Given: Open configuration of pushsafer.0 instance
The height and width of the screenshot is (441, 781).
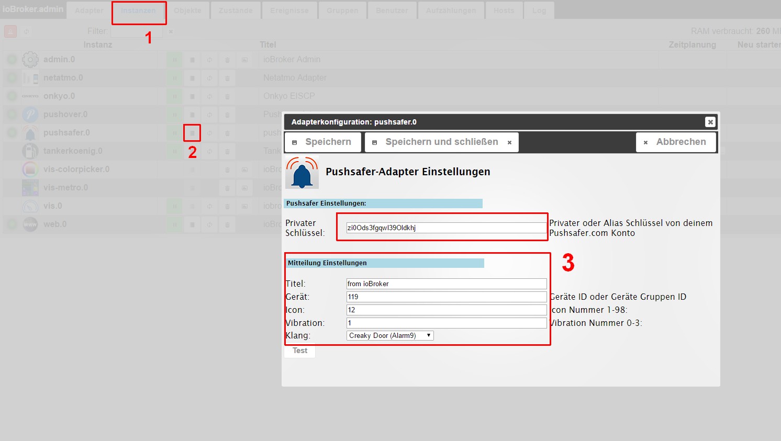Looking at the screenshot, I should point(192,133).
